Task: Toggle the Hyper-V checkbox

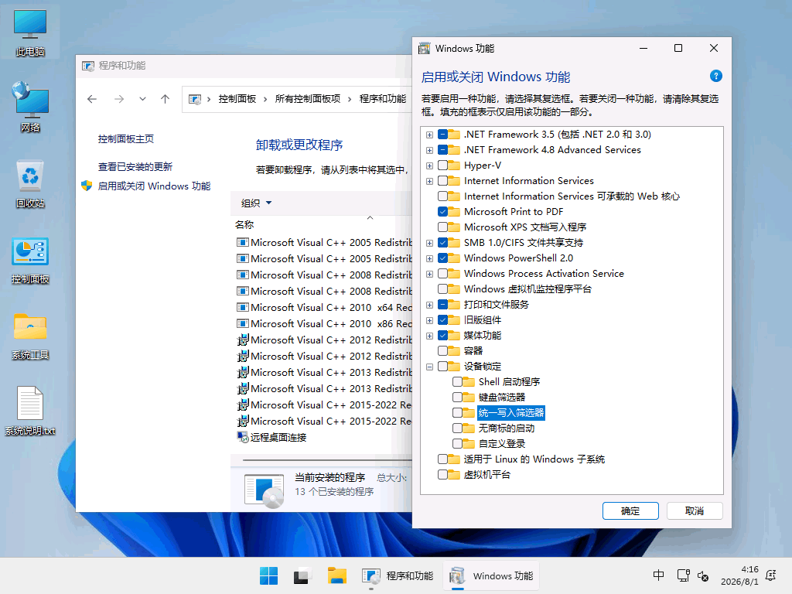Action: point(442,166)
